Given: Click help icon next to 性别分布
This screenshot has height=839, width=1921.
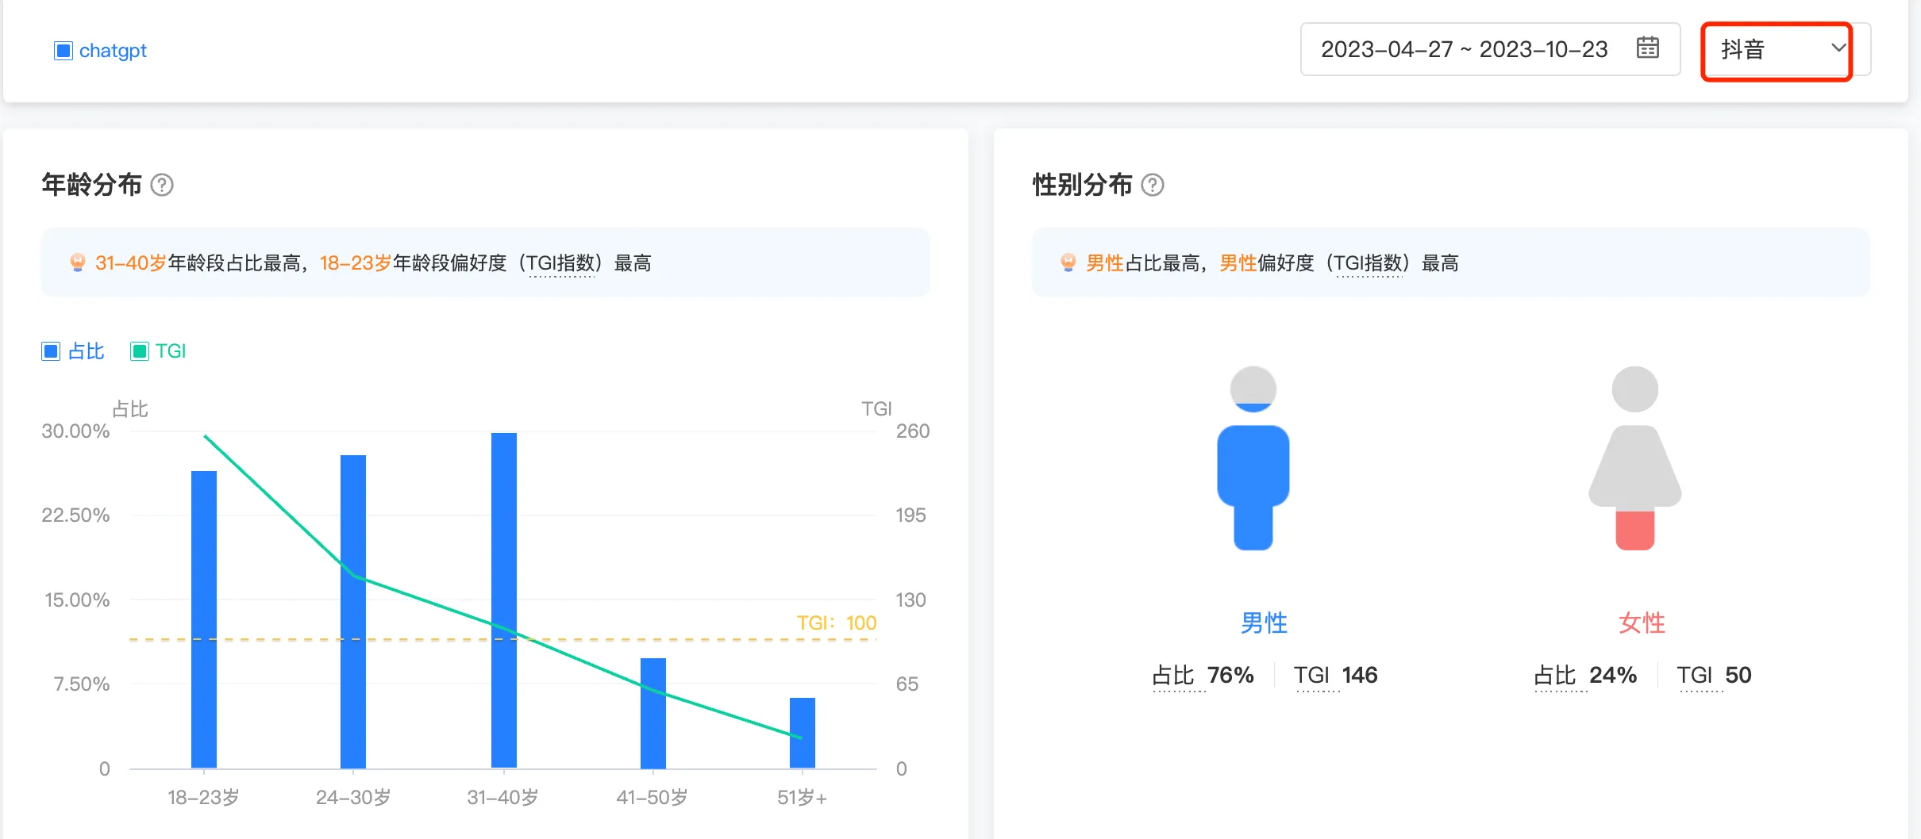Looking at the screenshot, I should 1152,185.
